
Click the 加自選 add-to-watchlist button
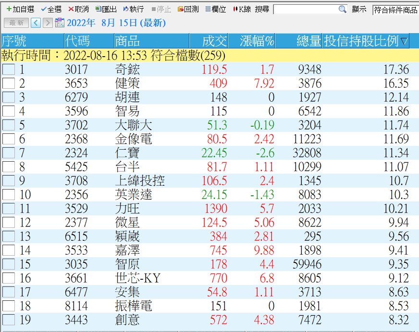pyautogui.click(x=20, y=9)
